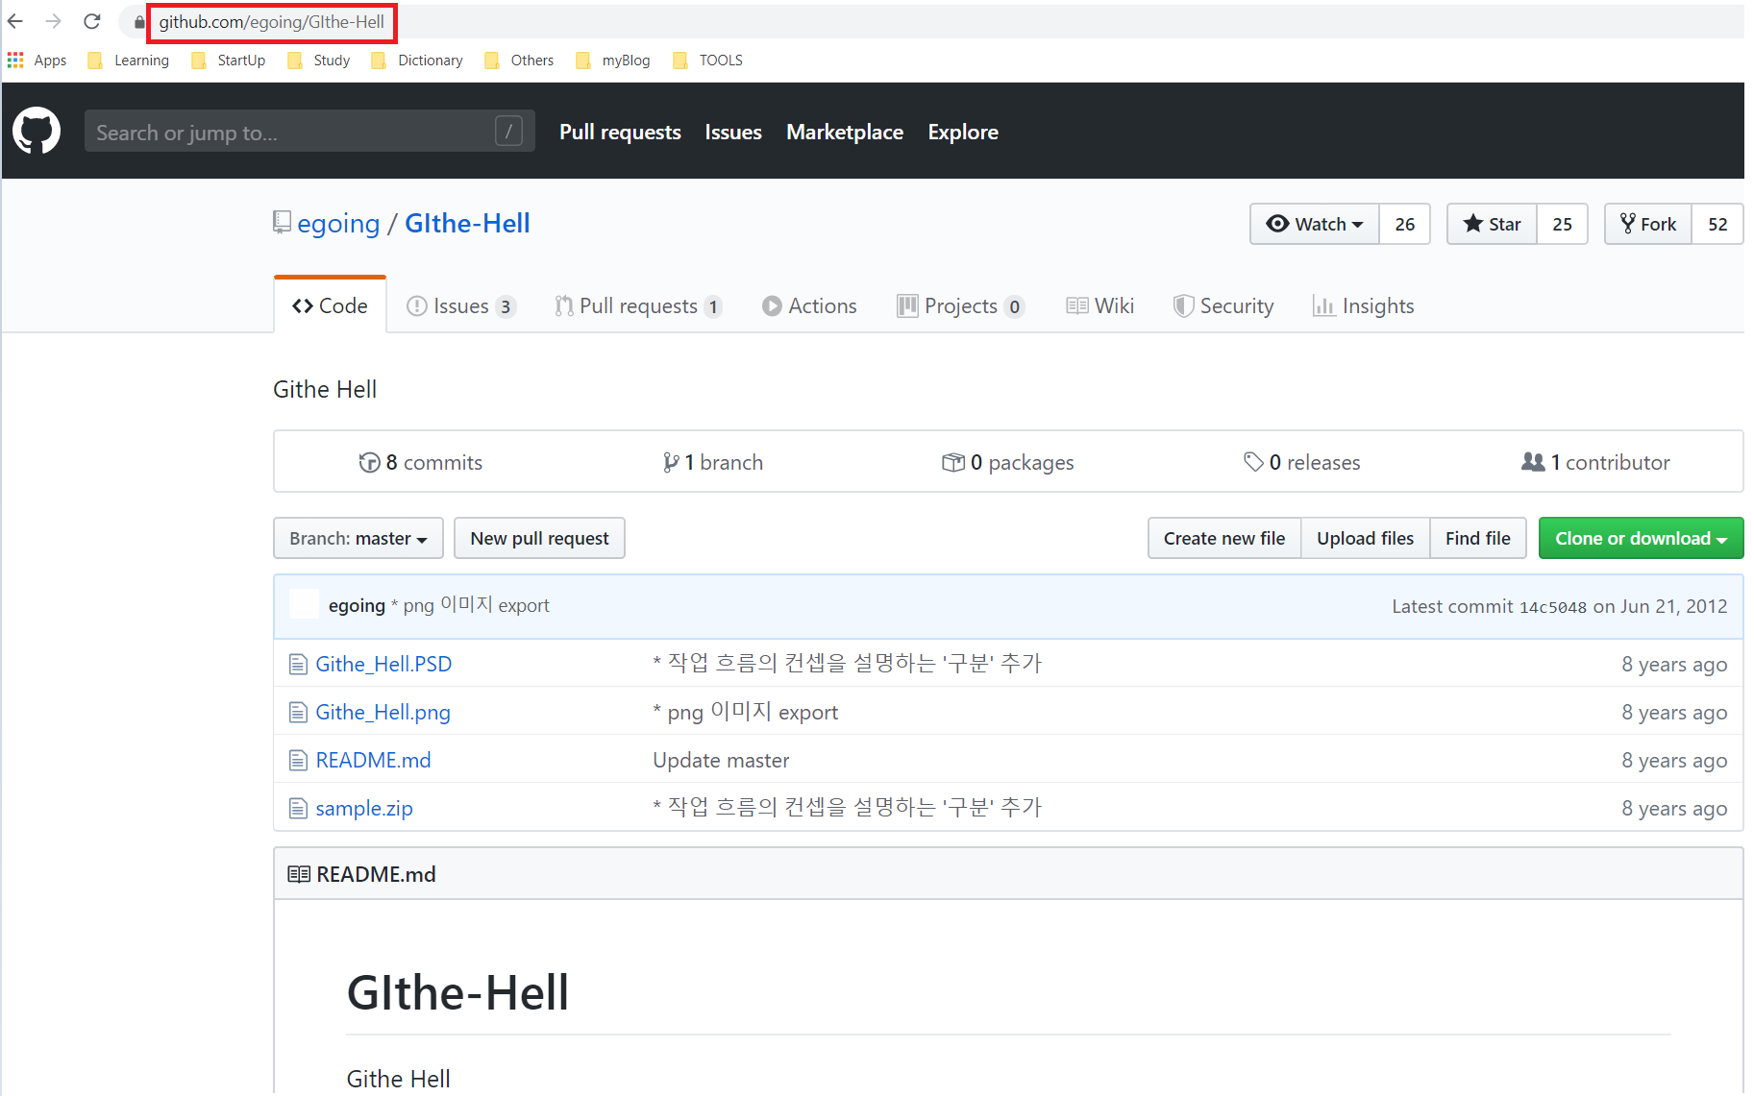Click the browser forward arrow
Screen dimensions: 1754x1096
click(53, 21)
